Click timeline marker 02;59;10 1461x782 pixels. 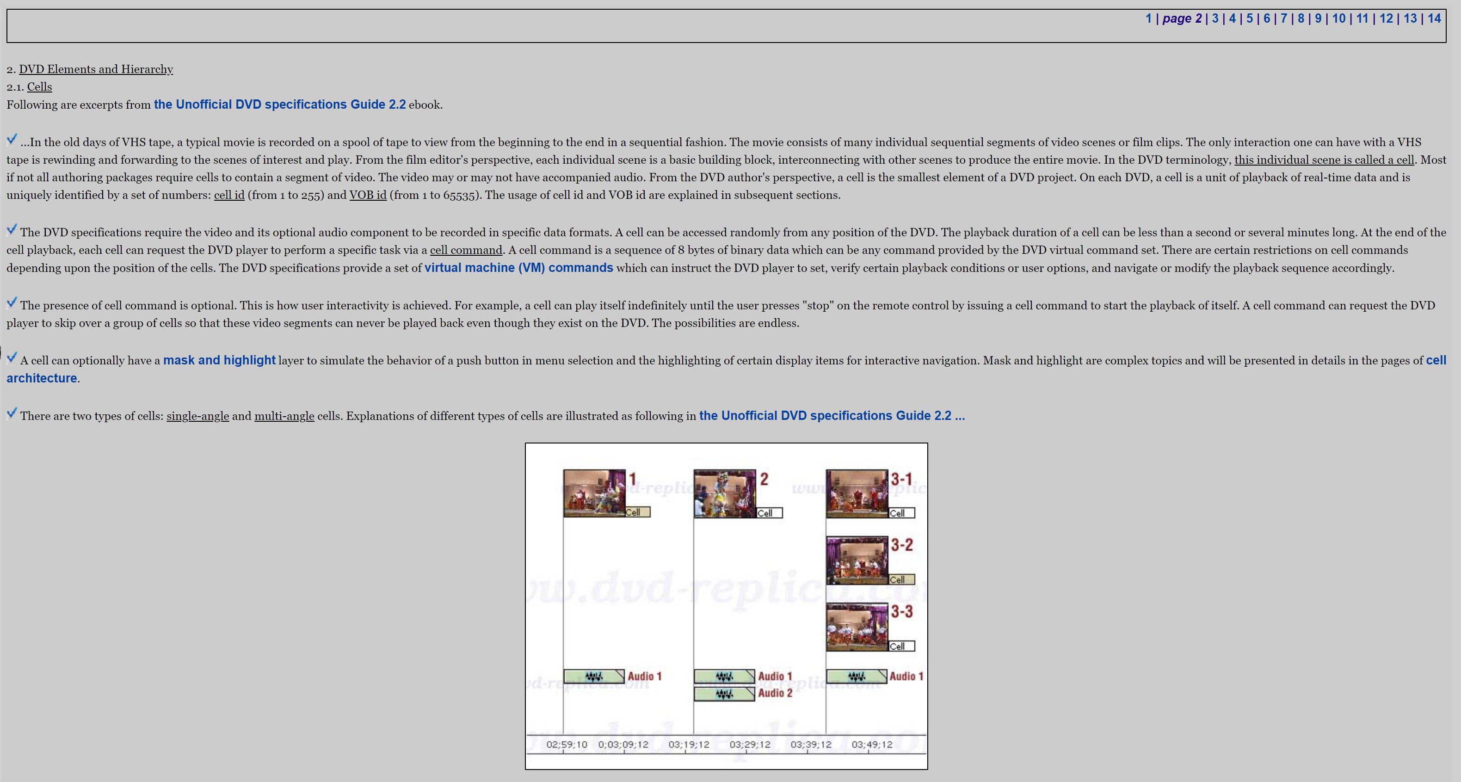(x=567, y=745)
